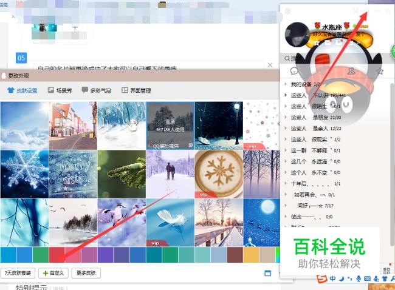
Task: Pick the yellow color swatch
Action: [x=251, y=255]
